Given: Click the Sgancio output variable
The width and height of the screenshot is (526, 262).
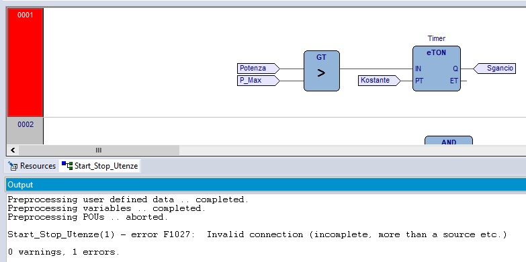Looking at the screenshot, I should click(494, 69).
